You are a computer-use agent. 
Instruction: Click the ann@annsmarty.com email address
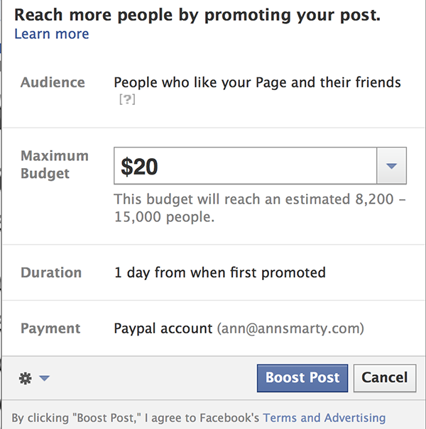click(290, 328)
